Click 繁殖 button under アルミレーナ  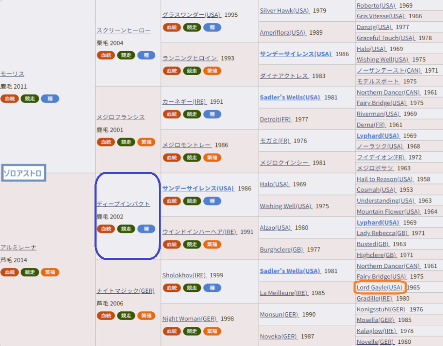[50, 272]
